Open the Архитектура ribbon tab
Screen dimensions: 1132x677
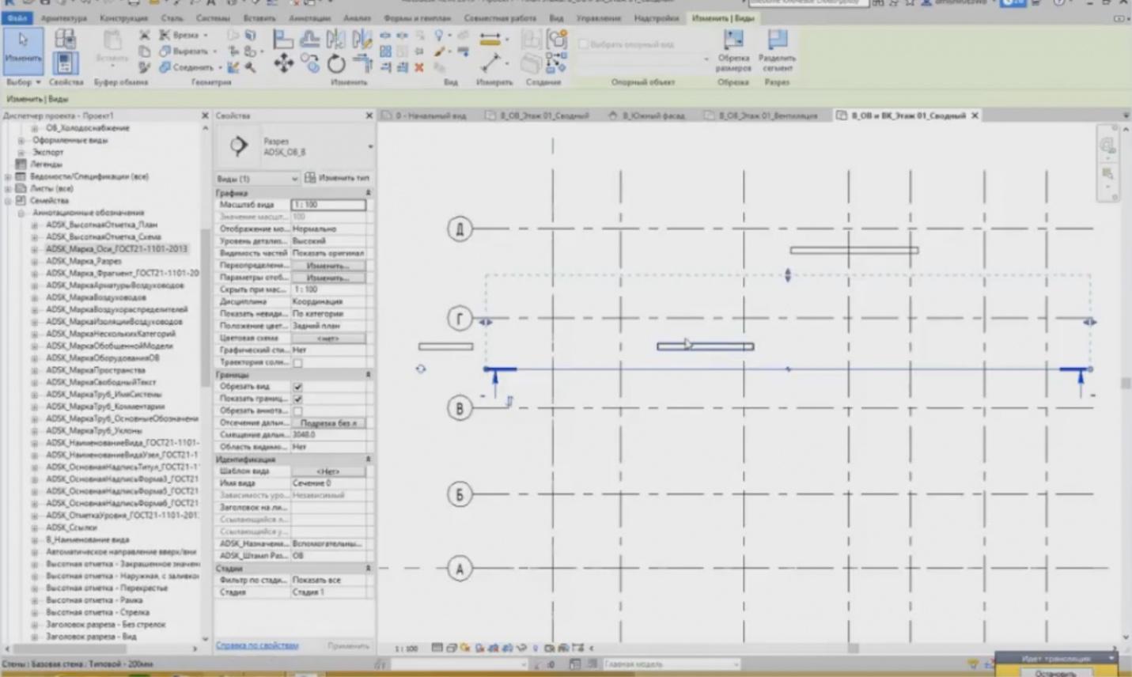63,17
